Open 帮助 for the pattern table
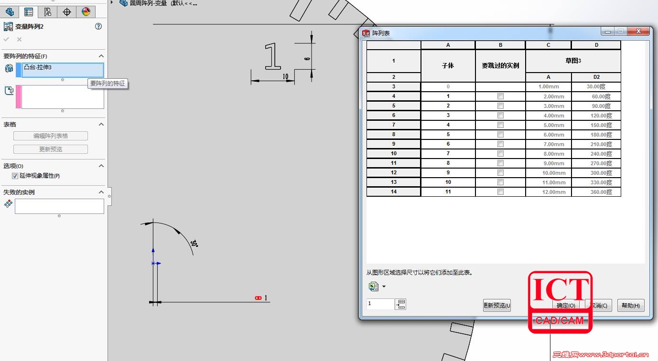The width and height of the screenshot is (658, 361). (631, 306)
